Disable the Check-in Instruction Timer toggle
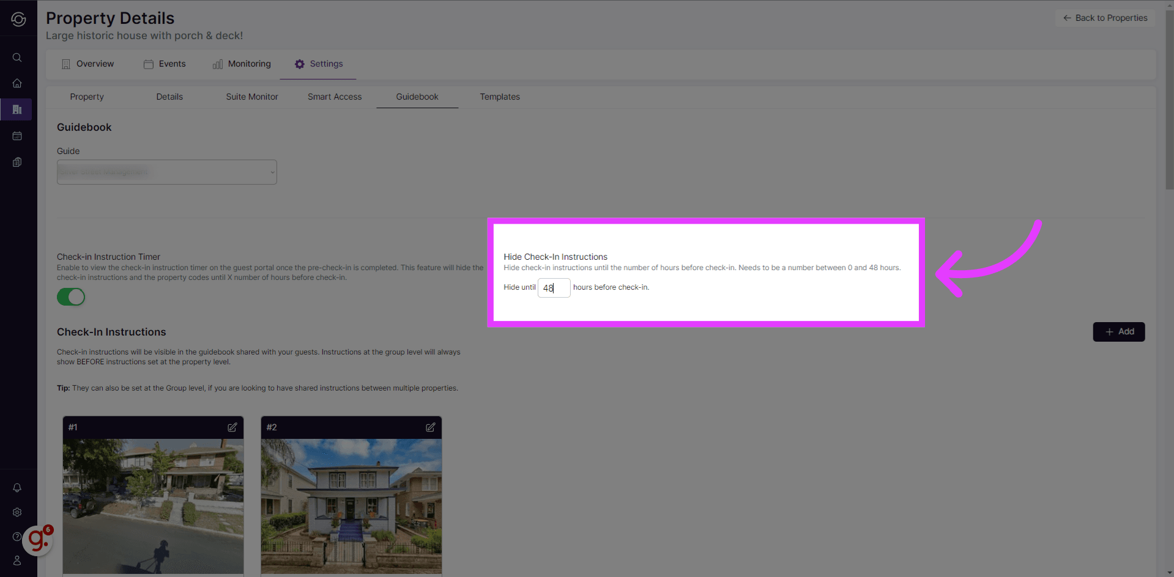 coord(71,297)
